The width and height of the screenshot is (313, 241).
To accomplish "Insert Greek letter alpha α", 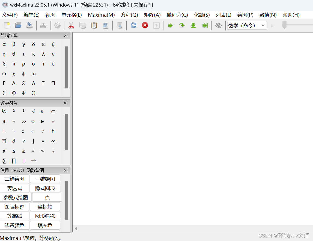I will pyautogui.click(x=4, y=44).
